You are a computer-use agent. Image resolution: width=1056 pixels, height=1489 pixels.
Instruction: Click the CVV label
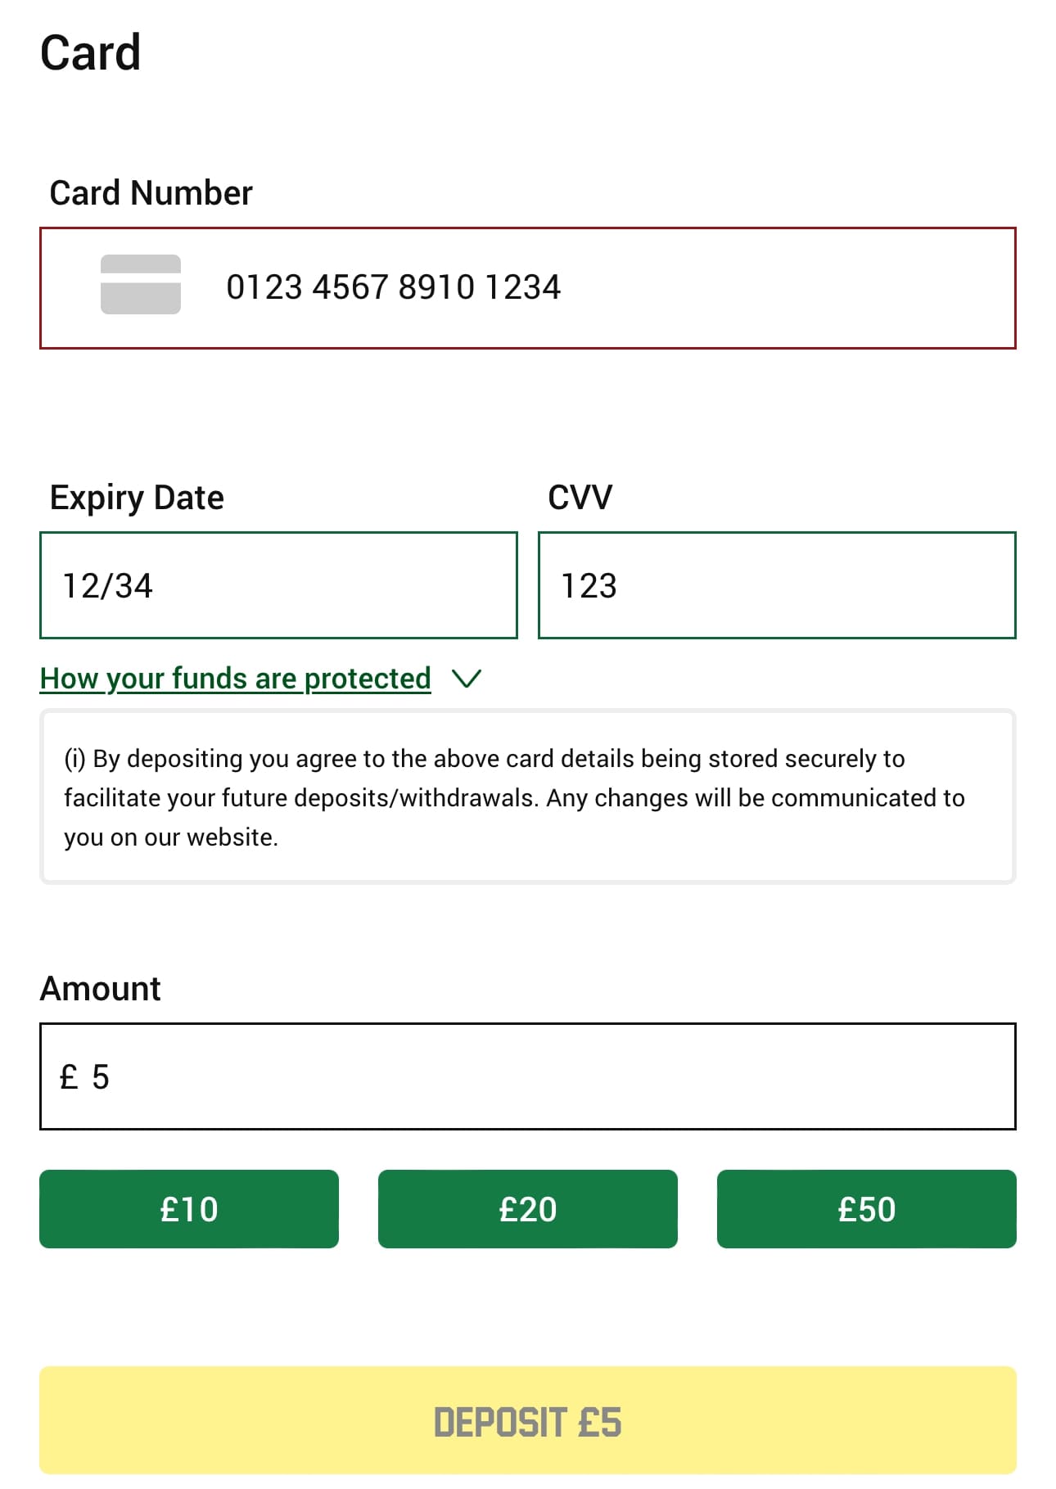pyautogui.click(x=580, y=498)
